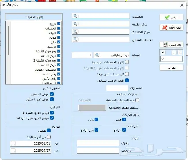Click the currency search icon next to درهم إماراتي
The image size is (188, 160).
(97, 55)
